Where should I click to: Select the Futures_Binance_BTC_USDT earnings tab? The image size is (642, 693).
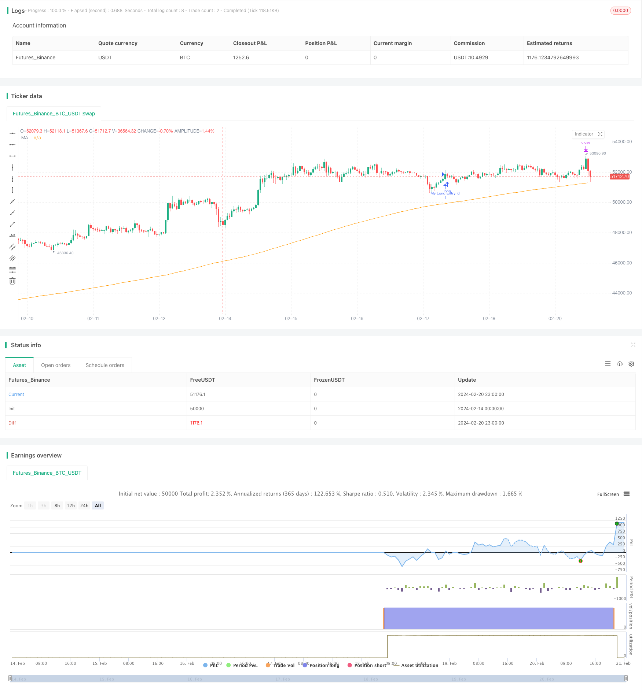point(47,473)
